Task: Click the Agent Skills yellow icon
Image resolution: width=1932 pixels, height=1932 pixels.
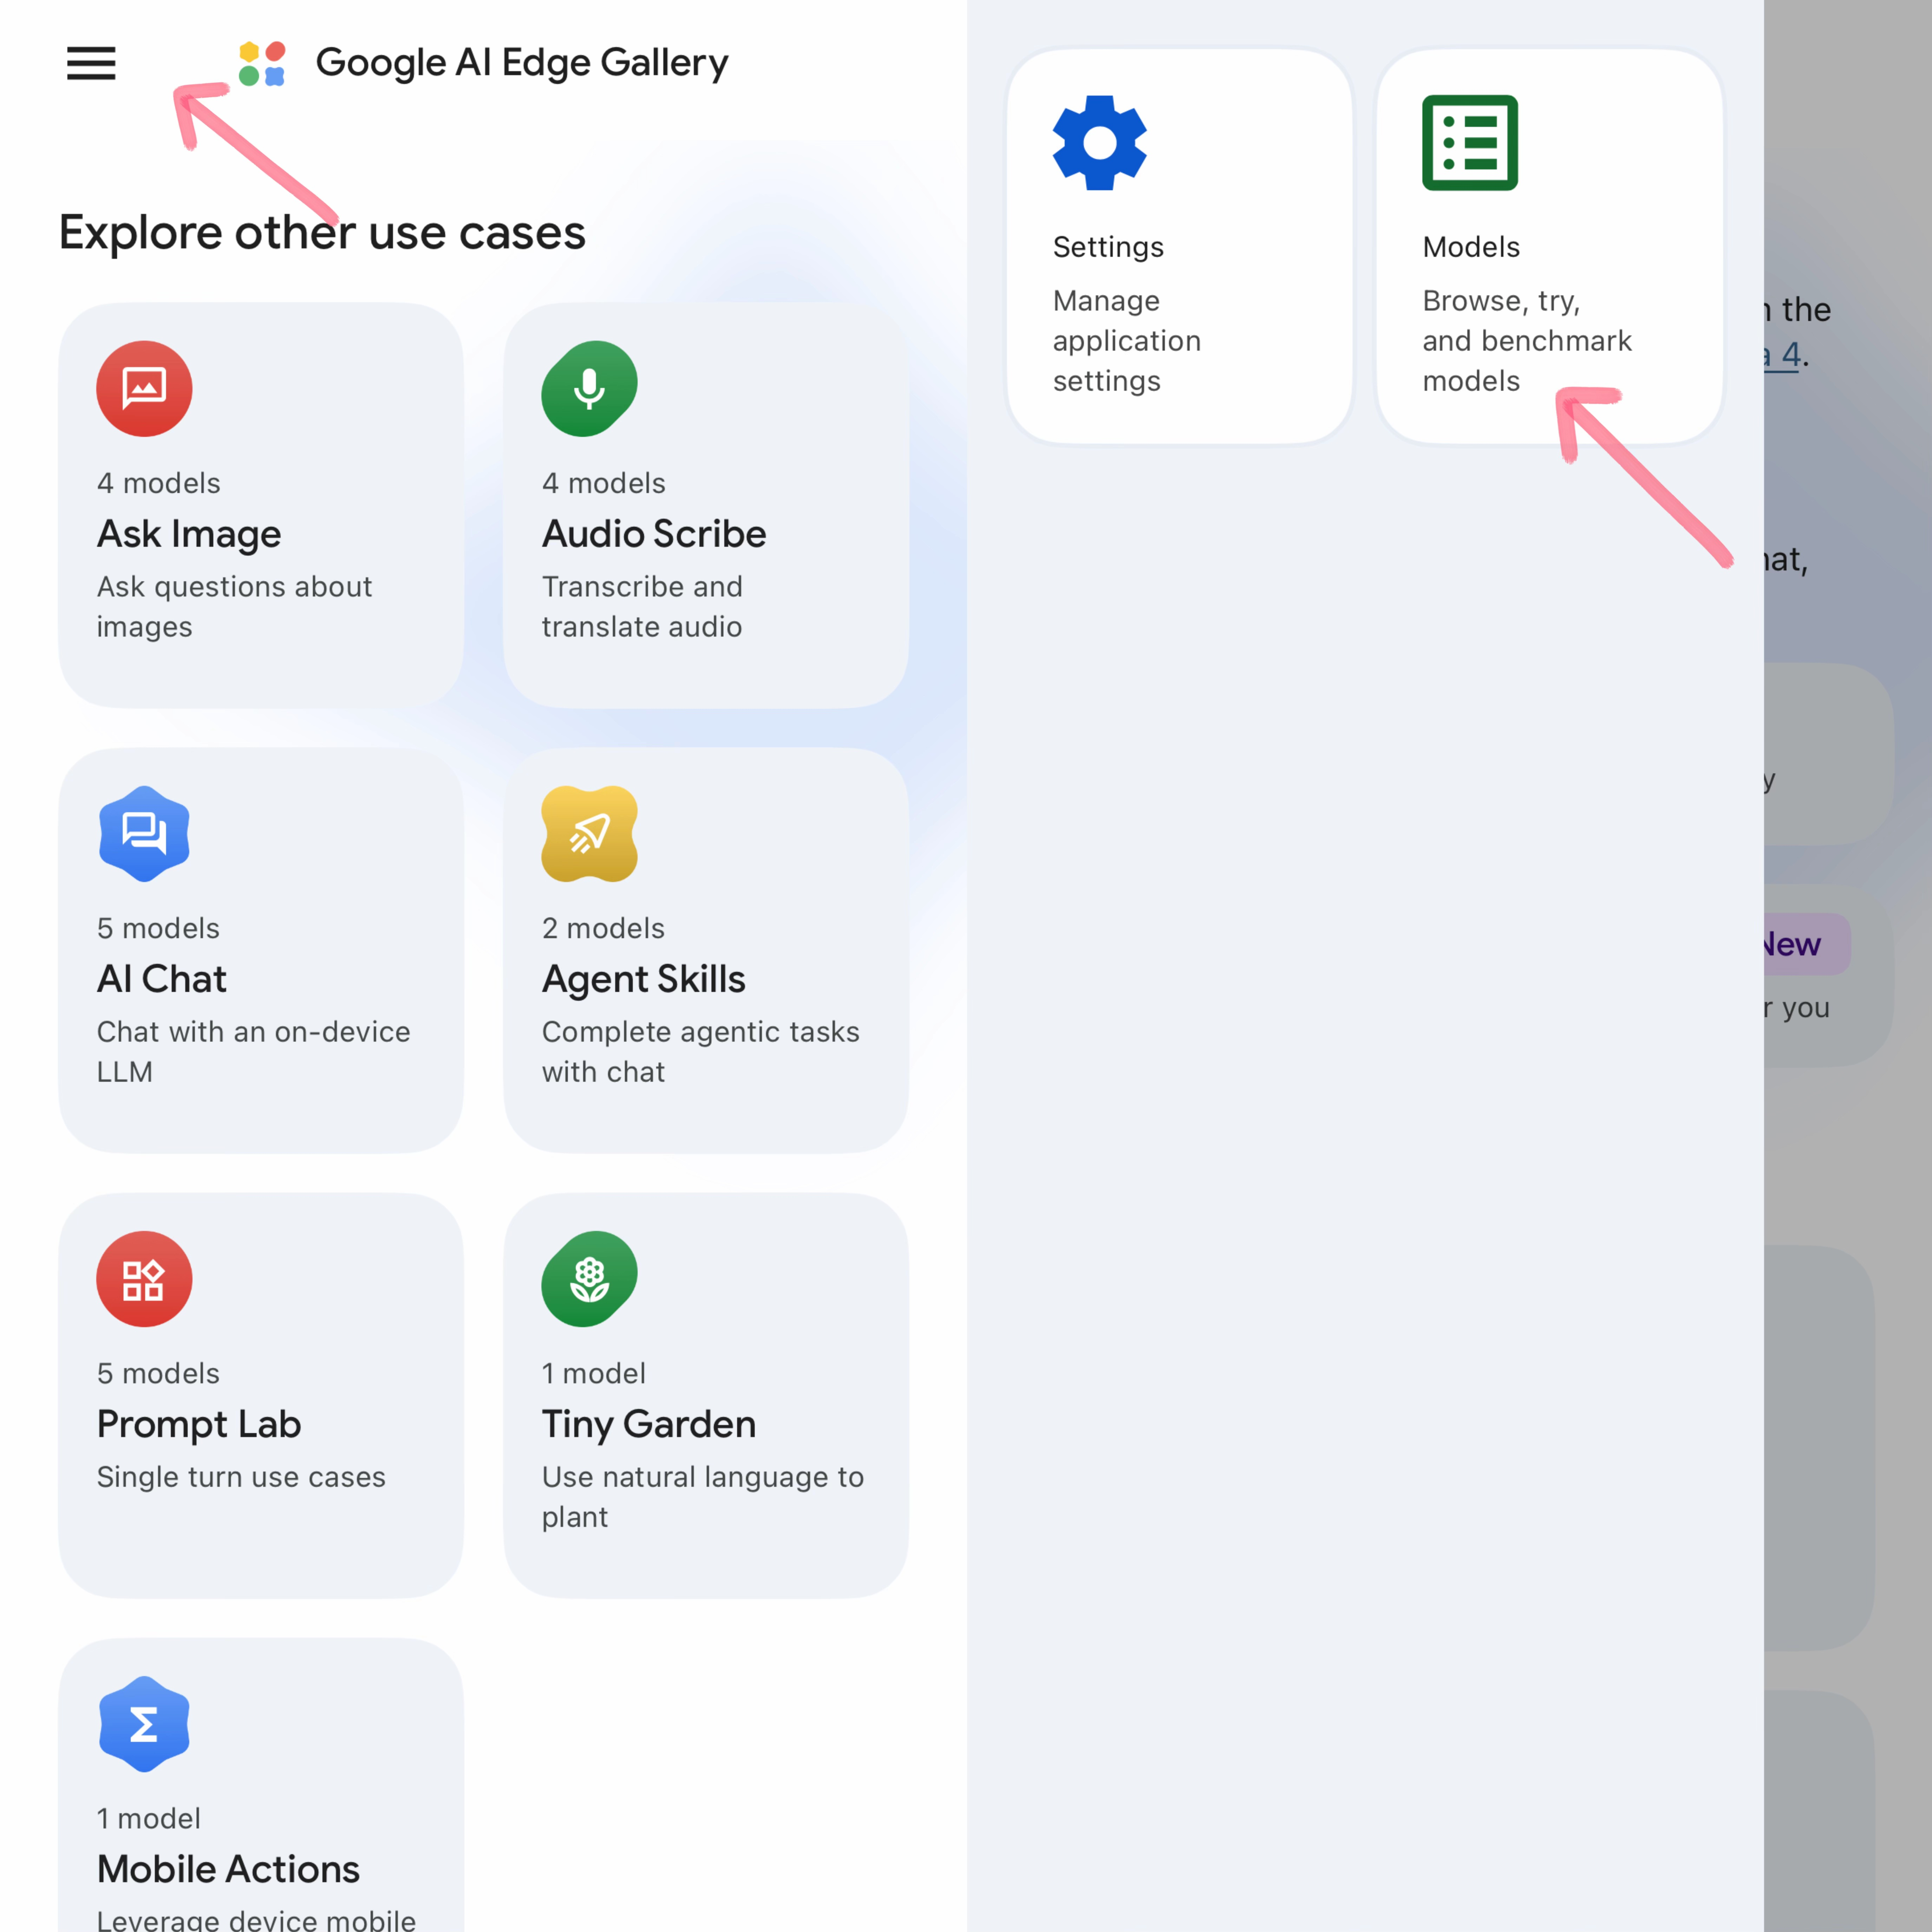Action: click(589, 833)
